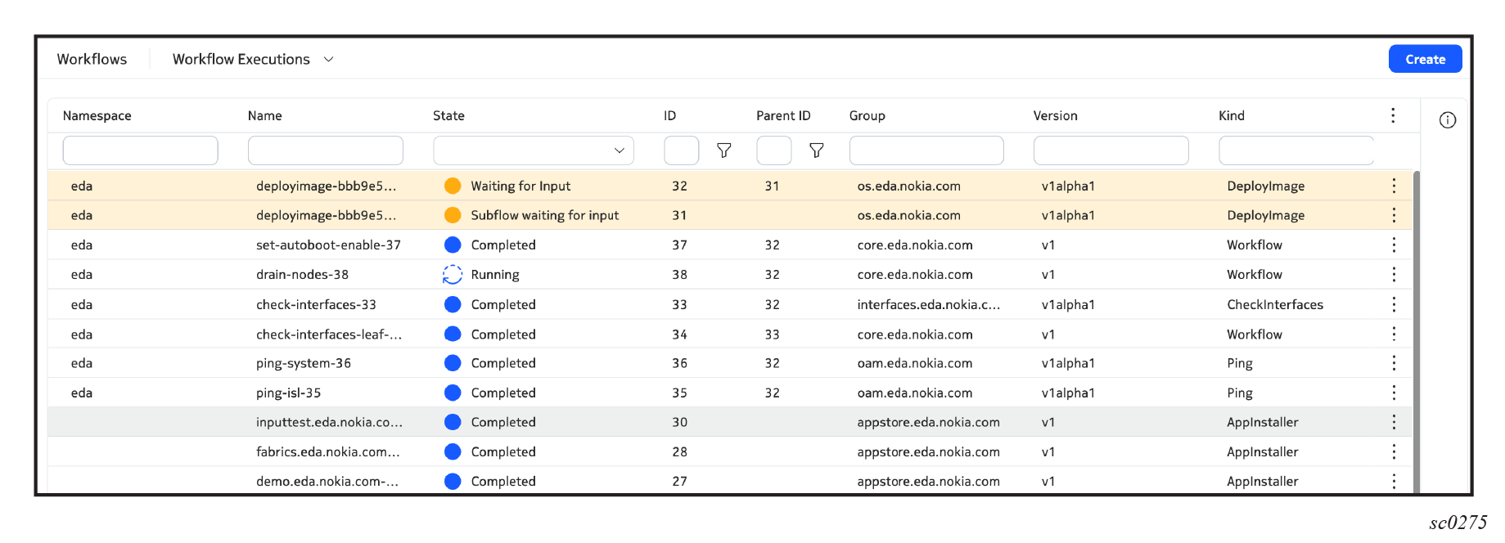Open row actions menu for check-interfaces-33
The width and height of the screenshot is (1505, 543).
[1393, 305]
